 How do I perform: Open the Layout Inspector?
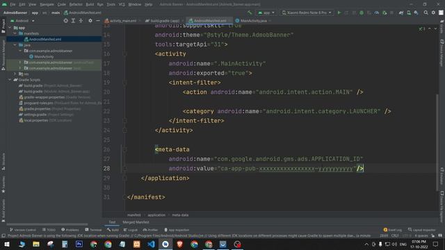click(x=422, y=230)
